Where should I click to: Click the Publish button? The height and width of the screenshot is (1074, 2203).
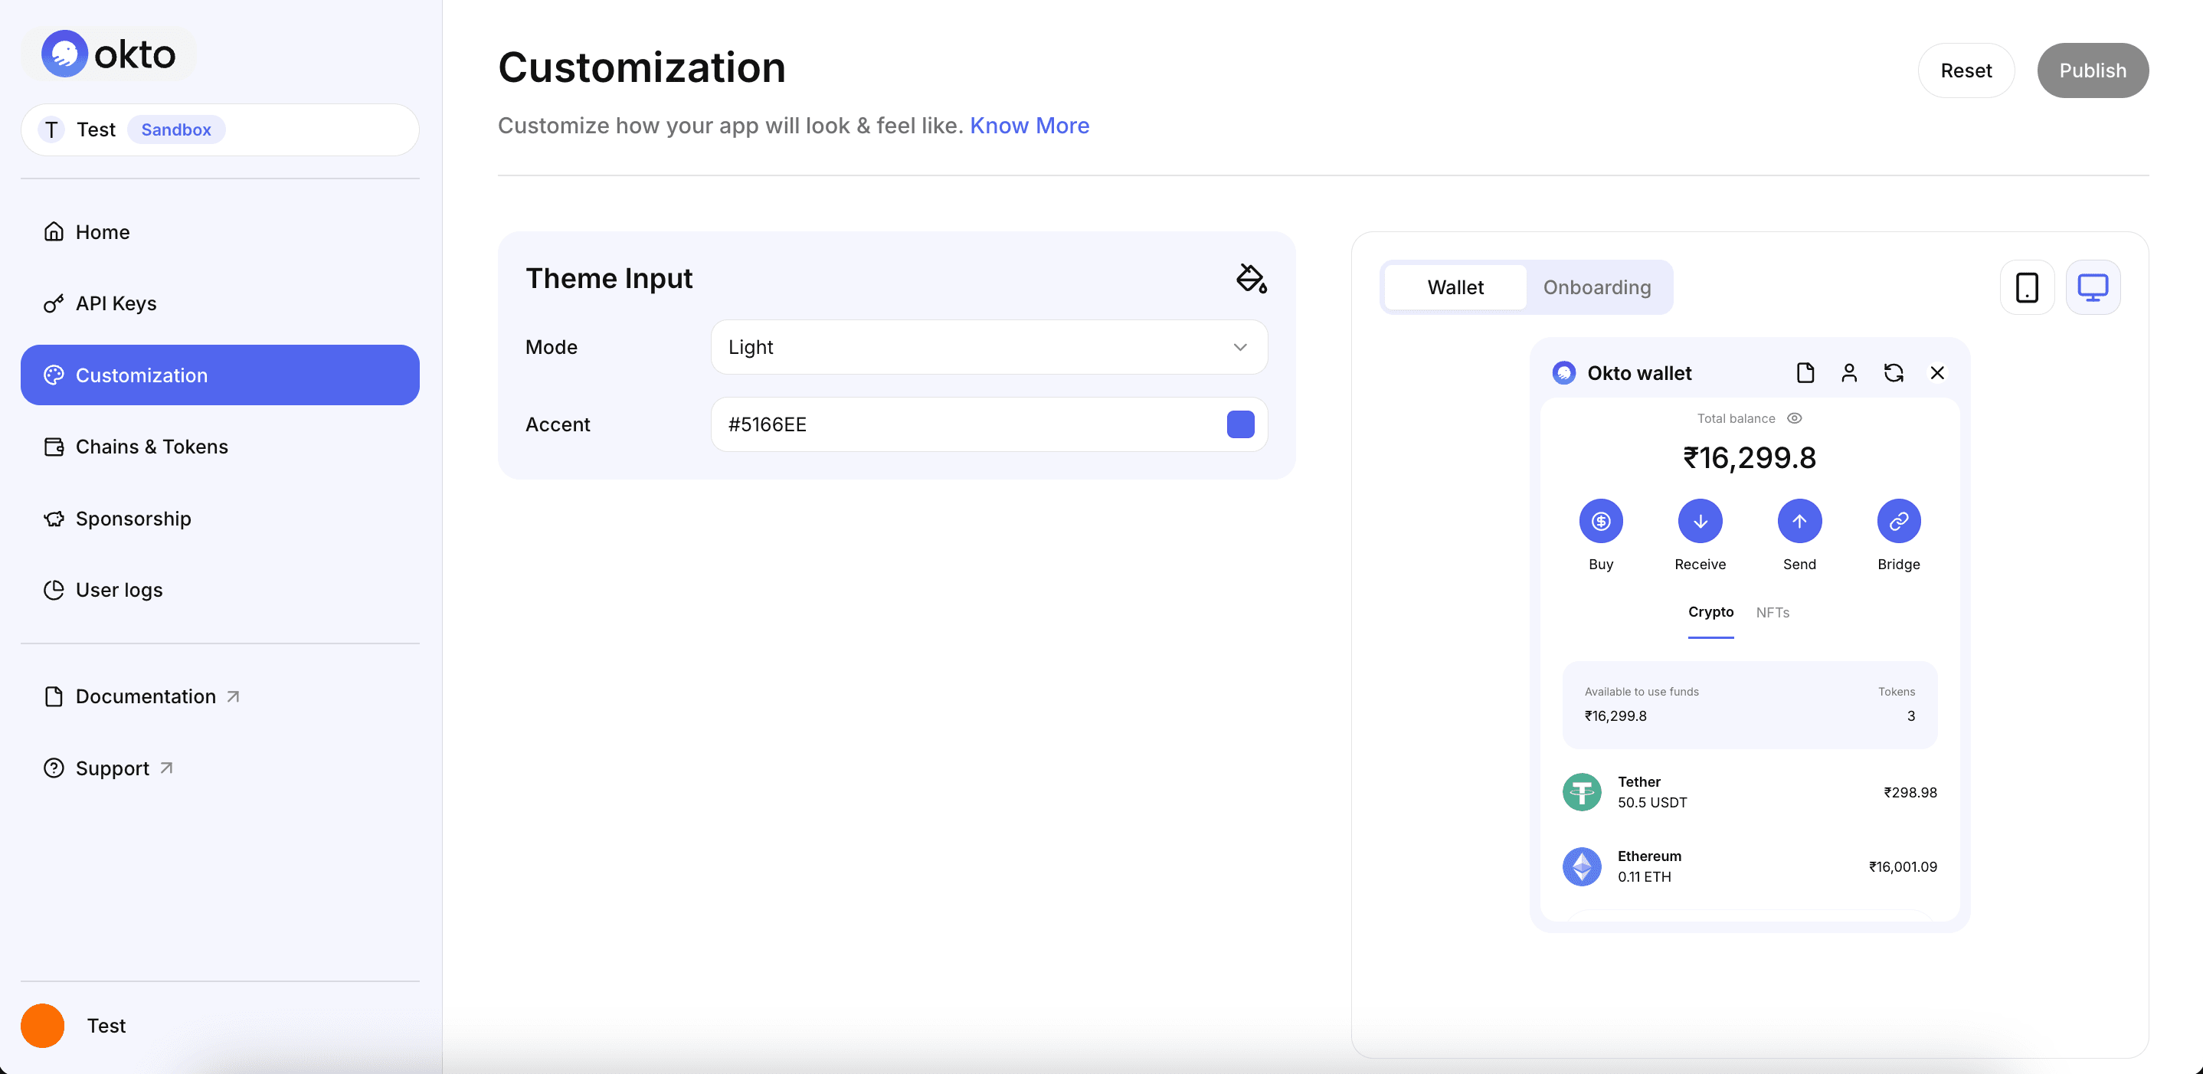pyautogui.click(x=2093, y=70)
